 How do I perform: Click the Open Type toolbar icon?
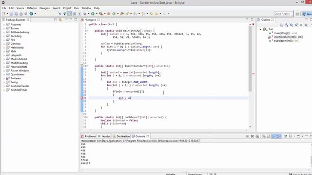coord(122,14)
